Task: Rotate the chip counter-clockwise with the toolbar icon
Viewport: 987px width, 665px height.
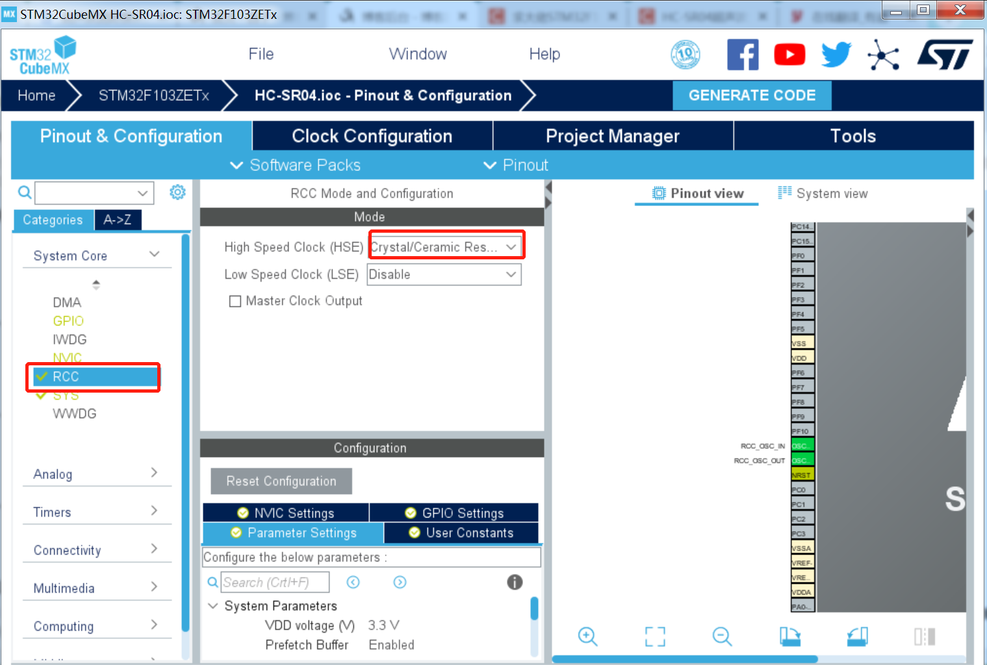Action: [858, 636]
